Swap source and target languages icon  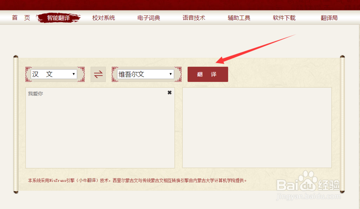pyautogui.click(x=98, y=74)
